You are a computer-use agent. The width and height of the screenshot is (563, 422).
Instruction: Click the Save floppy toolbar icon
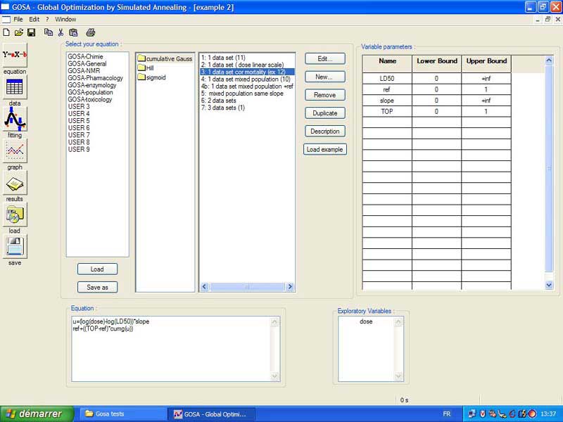32,32
